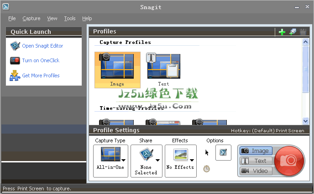This screenshot has height=194, width=314.
Task: Click the greyed save profile disk icon
Action: tap(303, 32)
